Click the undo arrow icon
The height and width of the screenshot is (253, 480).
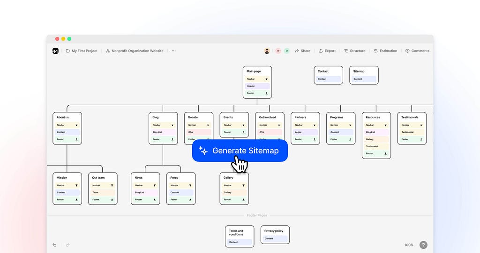[x=54, y=245]
